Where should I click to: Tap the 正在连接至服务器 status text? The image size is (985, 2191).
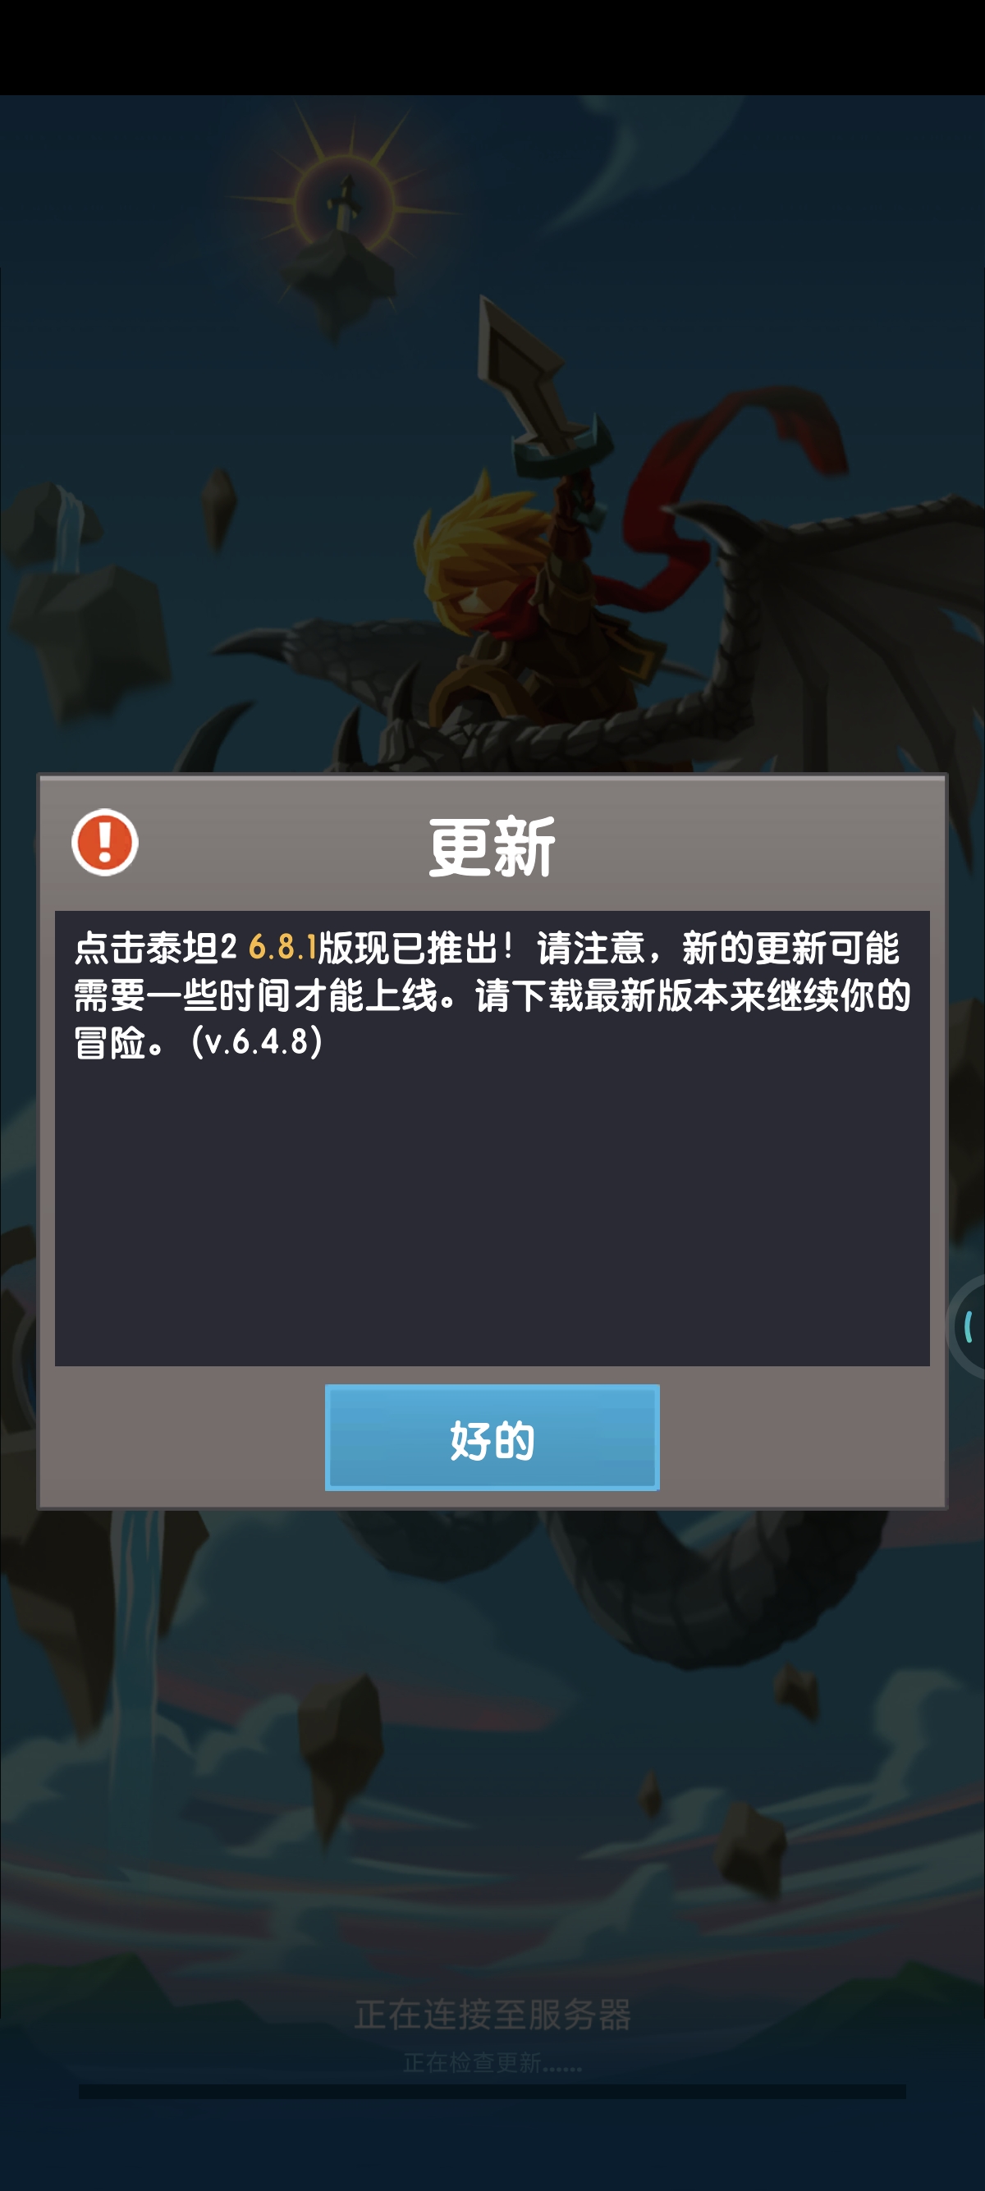(x=492, y=2015)
